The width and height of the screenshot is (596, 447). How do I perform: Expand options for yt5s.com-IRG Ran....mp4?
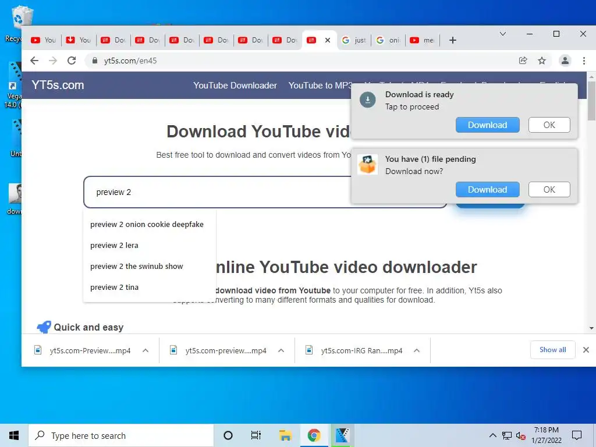point(417,350)
